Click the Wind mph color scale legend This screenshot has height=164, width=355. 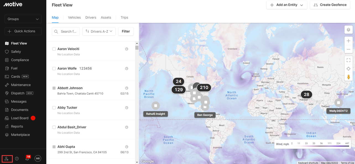pos(313,144)
